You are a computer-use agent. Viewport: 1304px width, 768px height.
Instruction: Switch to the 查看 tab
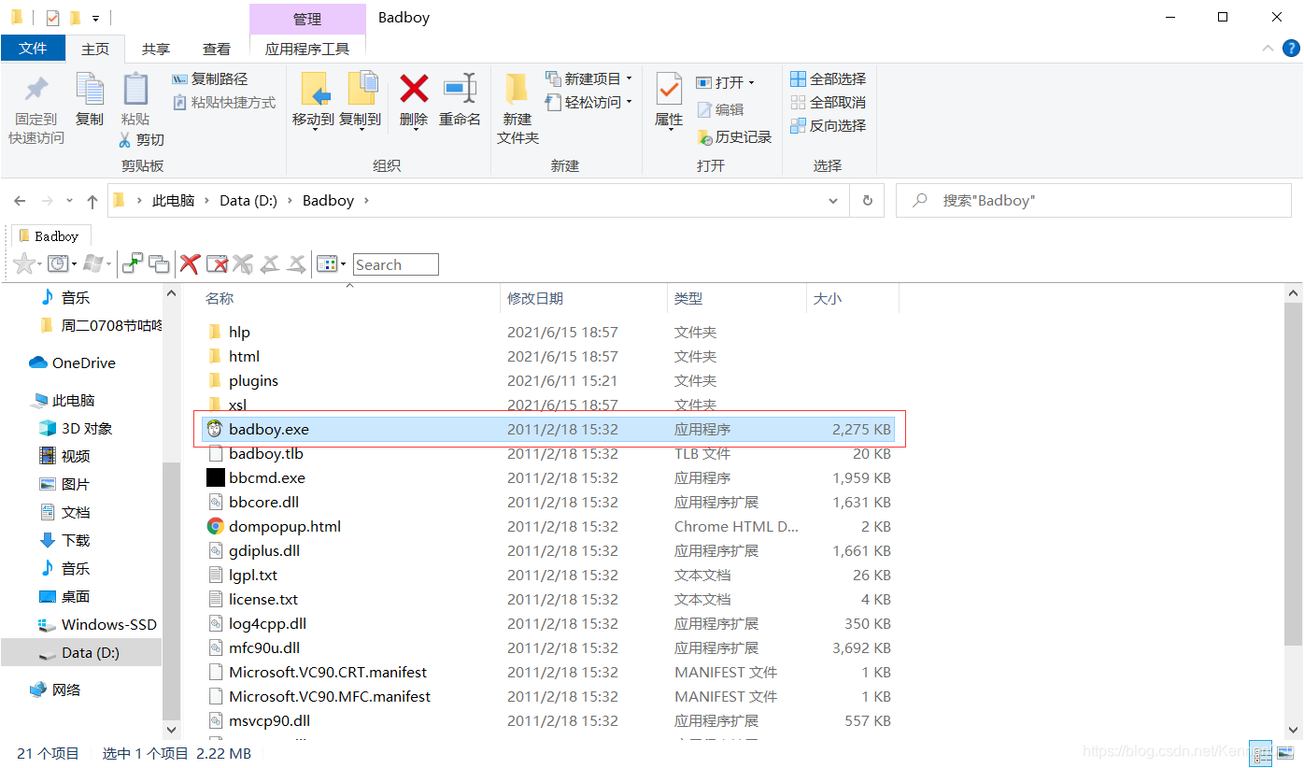pos(217,49)
